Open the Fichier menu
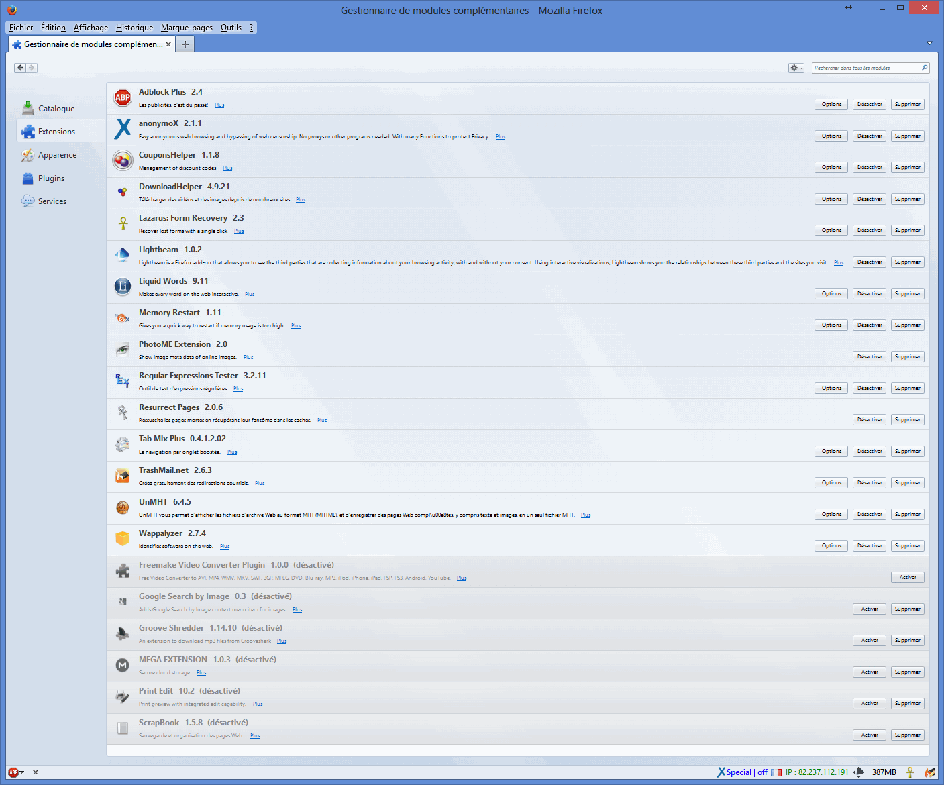944x785 pixels. tap(21, 28)
